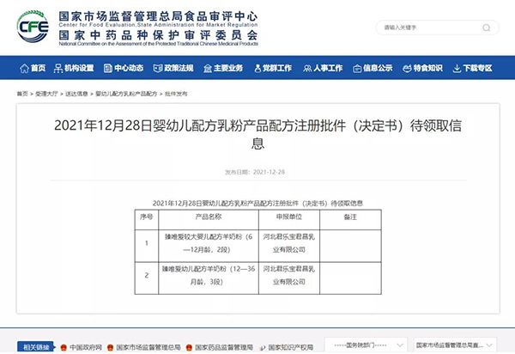Click the CFE logo
Screen dimensions: 515x354
coord(33,27)
